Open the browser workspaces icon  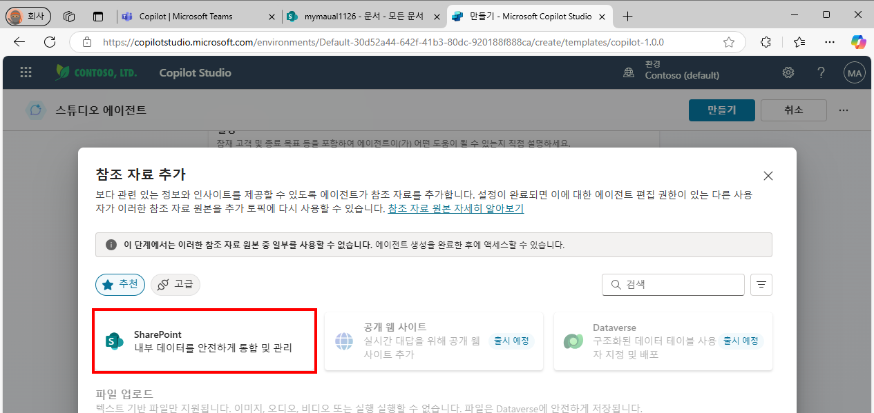[69, 16]
